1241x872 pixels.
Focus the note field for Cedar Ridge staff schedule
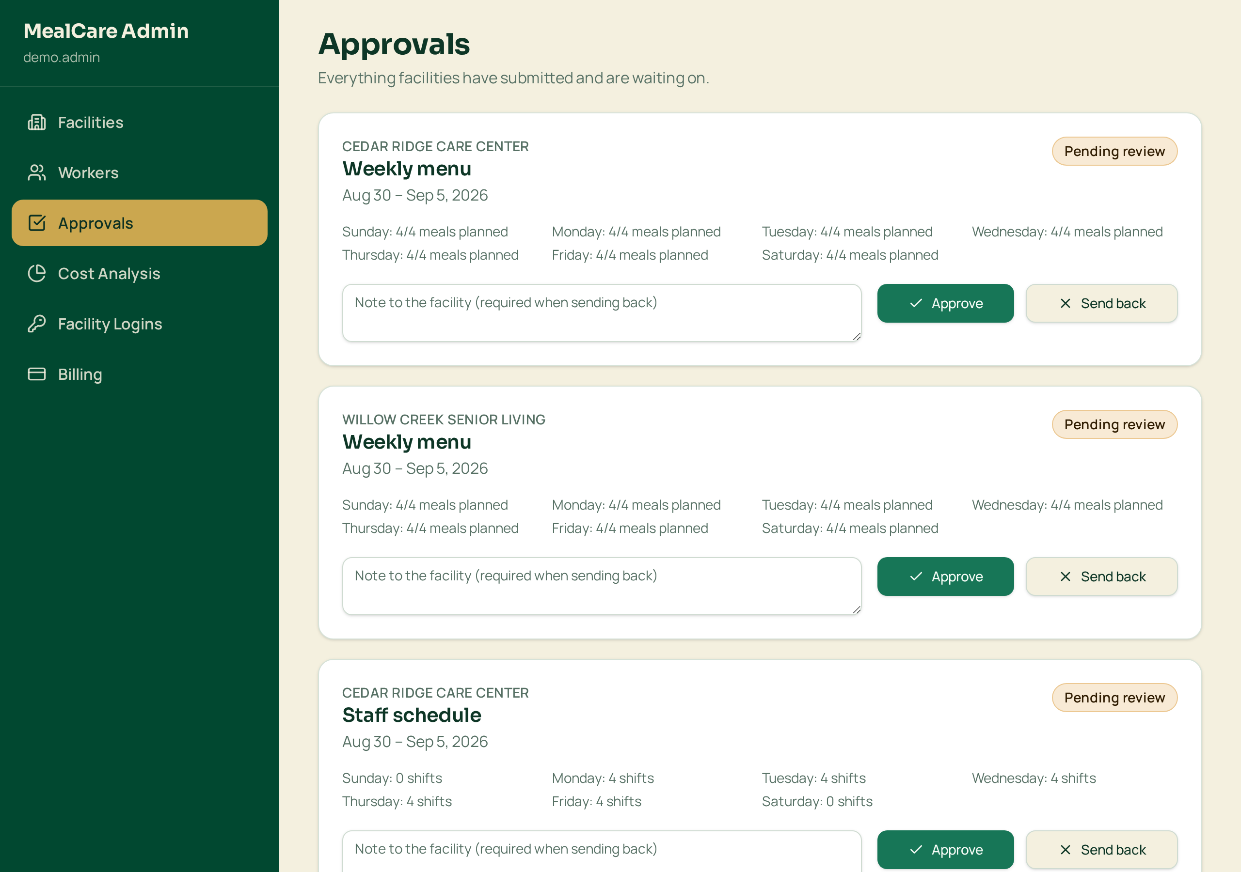(x=602, y=852)
